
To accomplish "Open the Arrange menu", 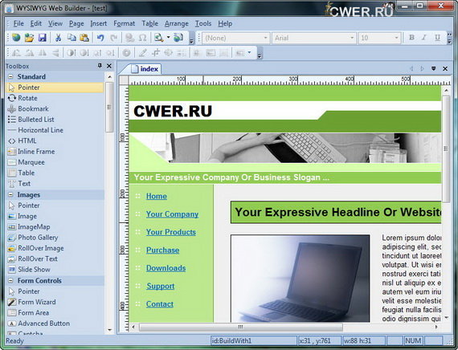I will pos(177,23).
